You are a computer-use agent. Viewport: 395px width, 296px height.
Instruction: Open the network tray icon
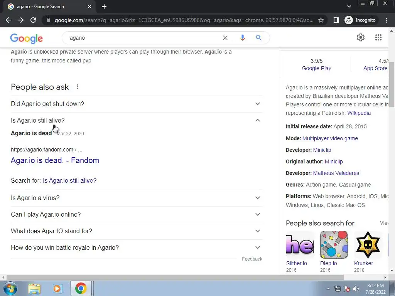[x=337, y=289]
